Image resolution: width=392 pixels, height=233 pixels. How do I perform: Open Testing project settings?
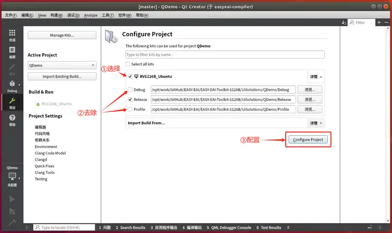[41, 179]
